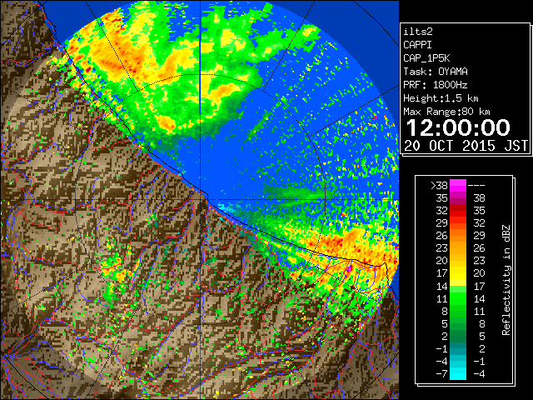Select the 'Height:1.5 km' line
Screen dimensions: 533x400
pos(441,98)
